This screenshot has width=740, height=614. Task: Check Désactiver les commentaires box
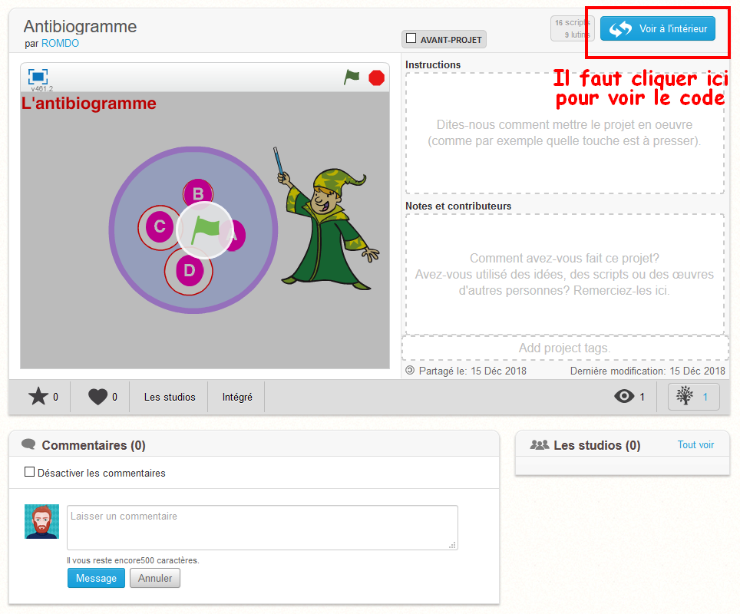[30, 472]
